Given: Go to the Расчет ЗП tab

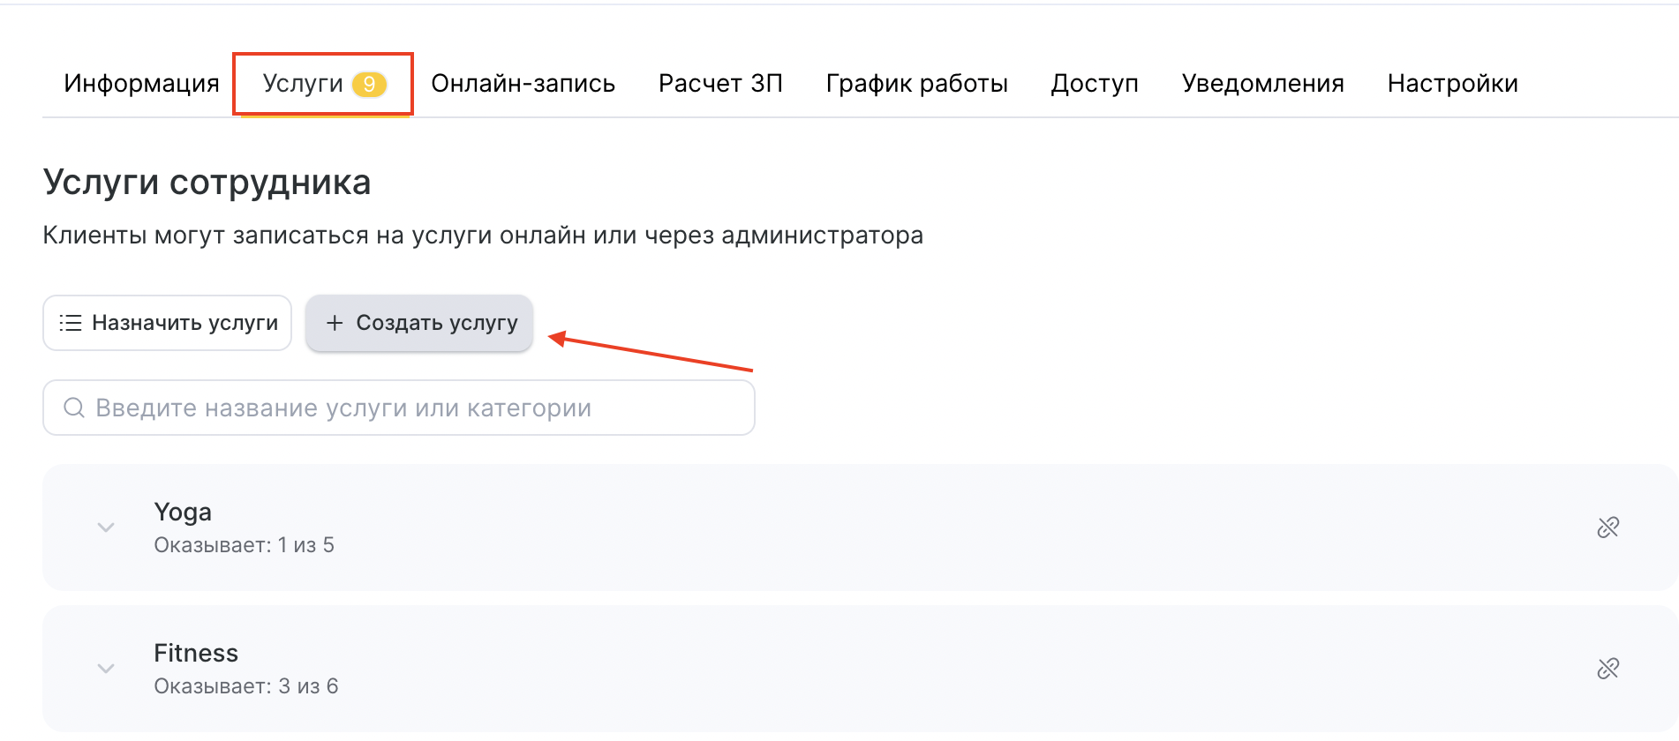Looking at the screenshot, I should [x=720, y=84].
